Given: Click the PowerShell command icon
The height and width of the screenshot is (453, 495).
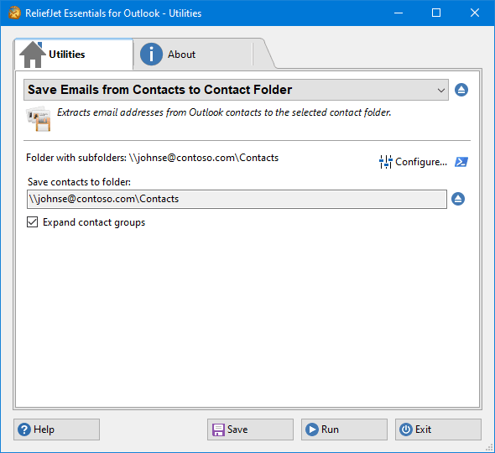Looking at the screenshot, I should click(461, 162).
